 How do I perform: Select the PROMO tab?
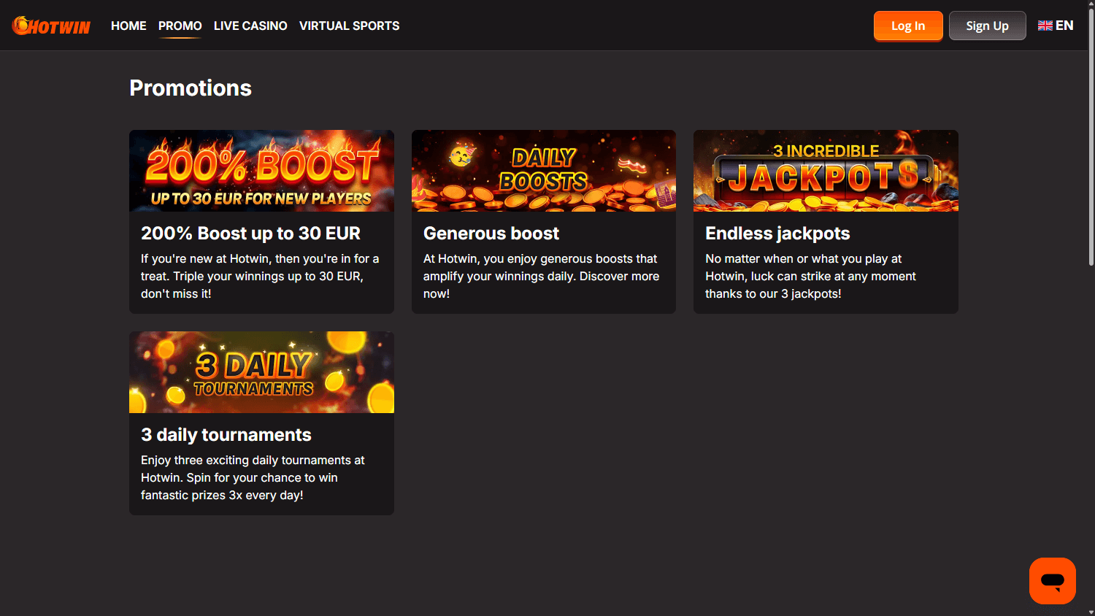coord(180,26)
